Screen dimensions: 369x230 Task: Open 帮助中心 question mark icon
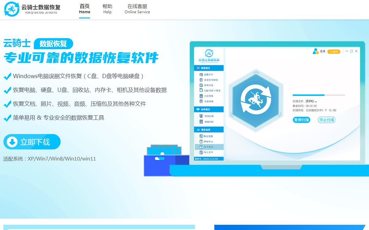coord(201,141)
